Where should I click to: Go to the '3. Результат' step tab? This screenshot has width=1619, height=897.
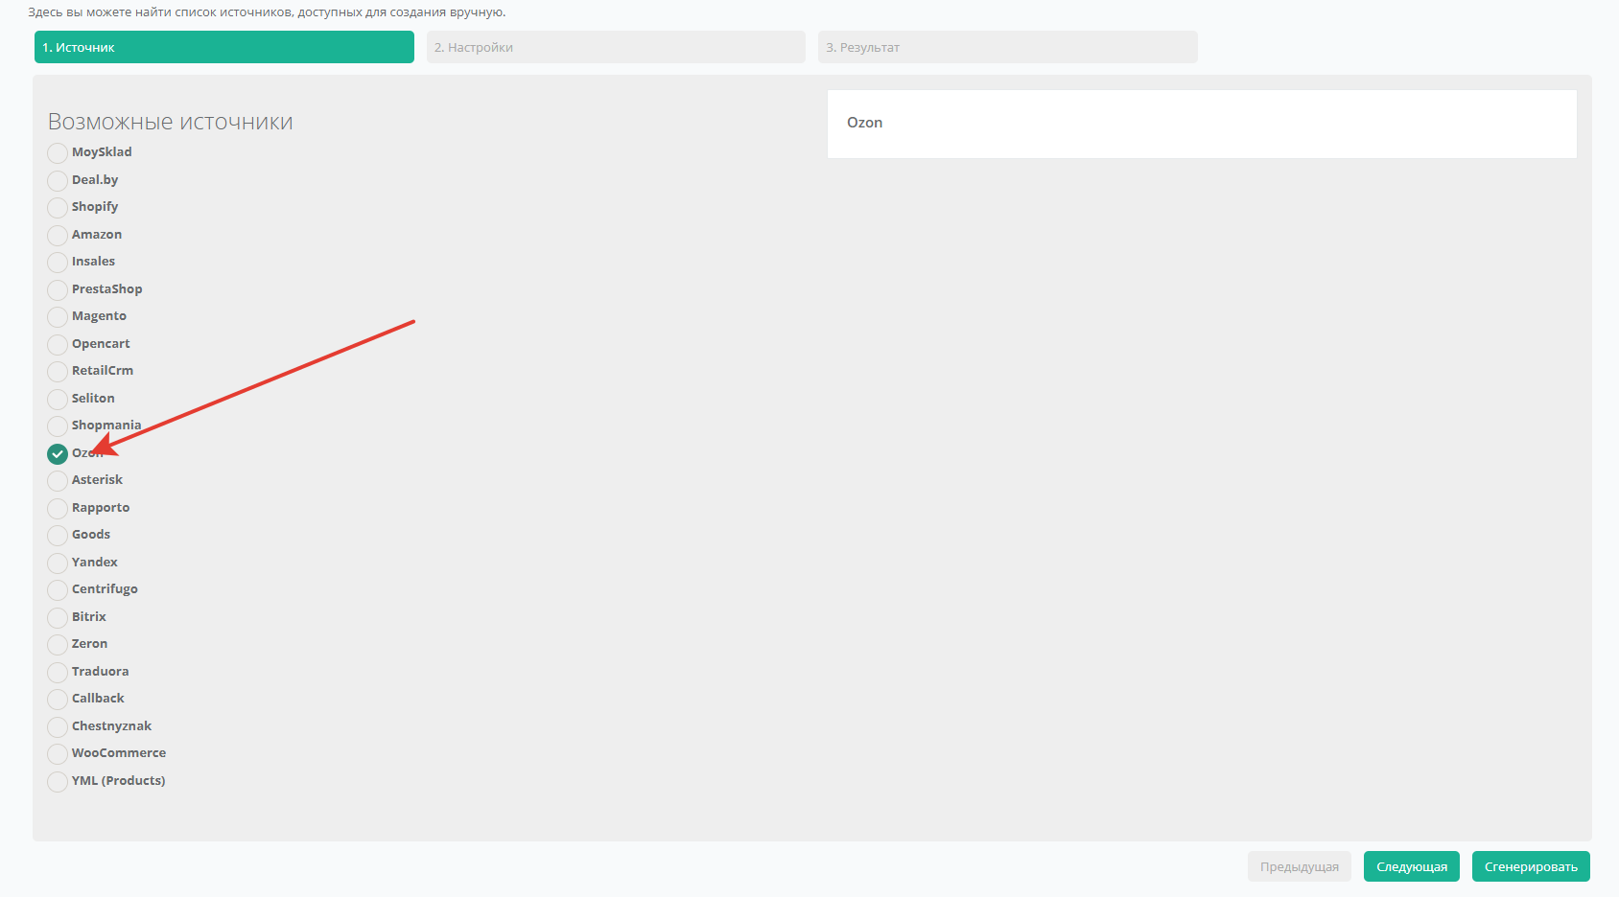click(1008, 47)
